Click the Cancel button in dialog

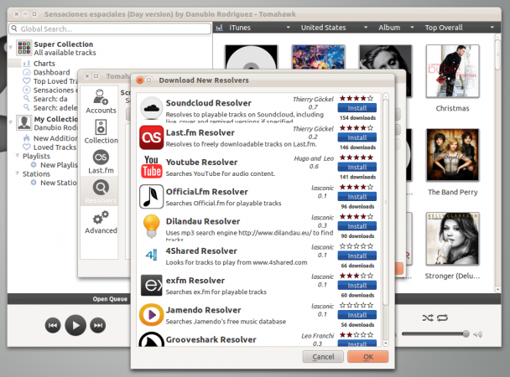[323, 357]
